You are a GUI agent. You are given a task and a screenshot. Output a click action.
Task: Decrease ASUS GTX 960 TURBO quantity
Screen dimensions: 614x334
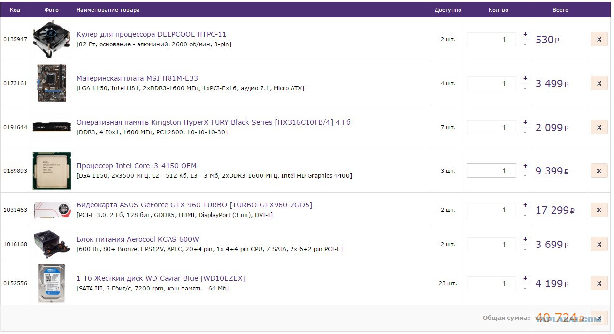(525, 215)
